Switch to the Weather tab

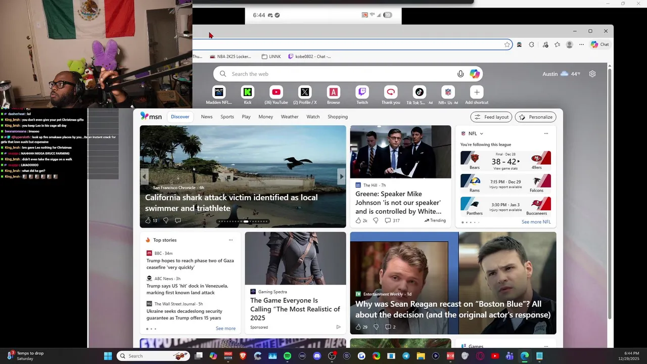[x=290, y=117]
